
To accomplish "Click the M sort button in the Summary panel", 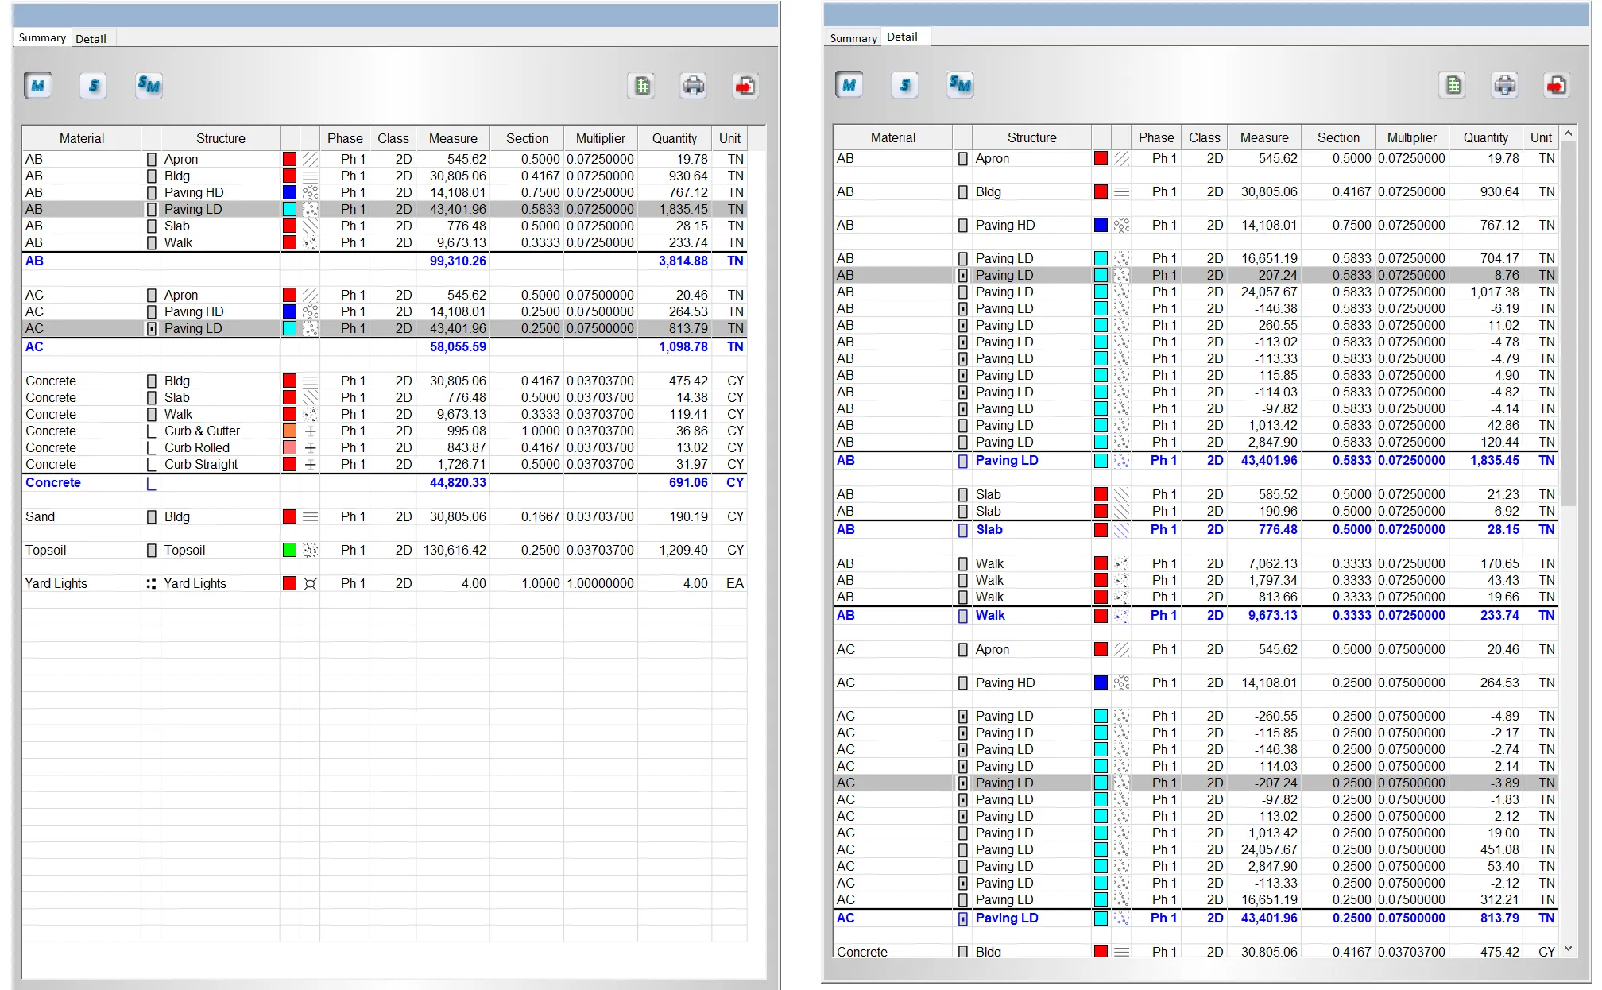I will [37, 86].
